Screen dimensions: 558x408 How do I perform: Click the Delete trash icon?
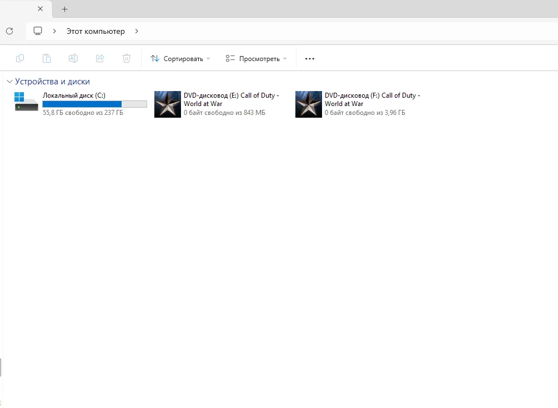127,58
